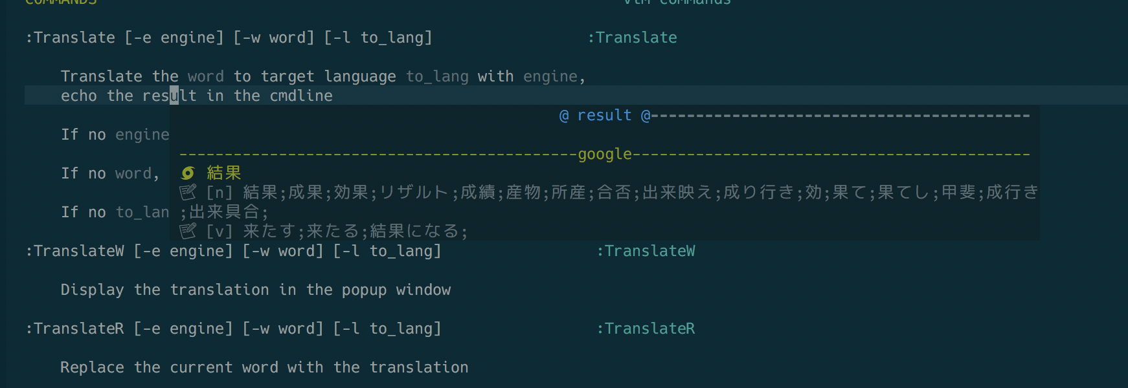Place cursor on ':TranslateW [-e engine]' command line
Viewport: 1128px width, 388px height.
pyautogui.click(x=233, y=251)
